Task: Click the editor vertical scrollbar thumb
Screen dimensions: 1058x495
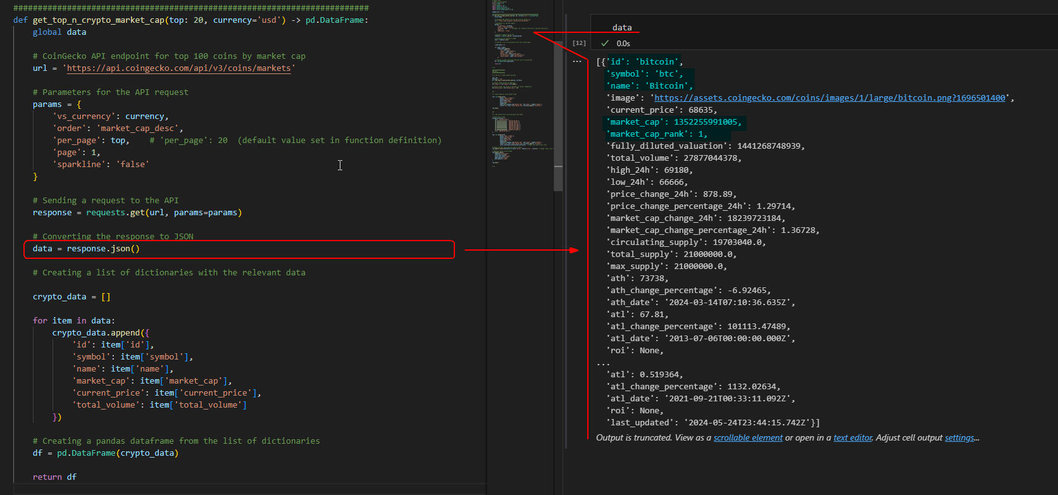Action: pos(558,117)
